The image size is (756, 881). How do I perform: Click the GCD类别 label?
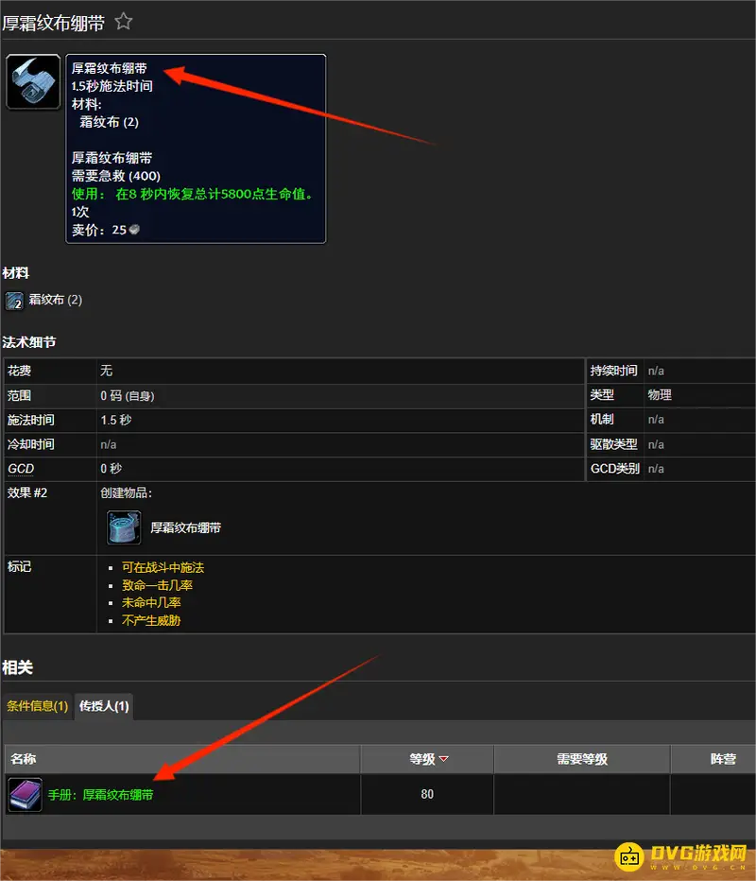615,469
